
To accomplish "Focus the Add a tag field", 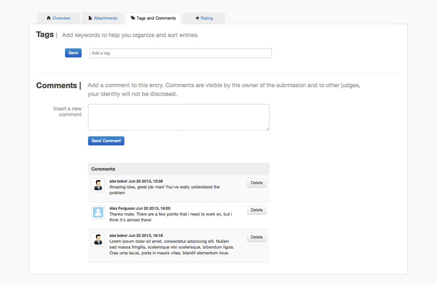I will pyautogui.click(x=181, y=53).
